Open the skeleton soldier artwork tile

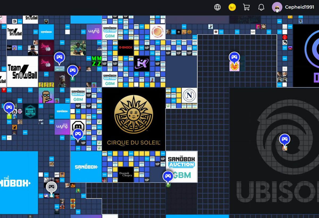coord(62,80)
